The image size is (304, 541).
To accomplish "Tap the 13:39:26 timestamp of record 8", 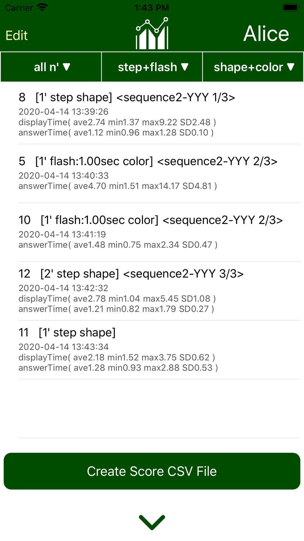I will coord(64,112).
